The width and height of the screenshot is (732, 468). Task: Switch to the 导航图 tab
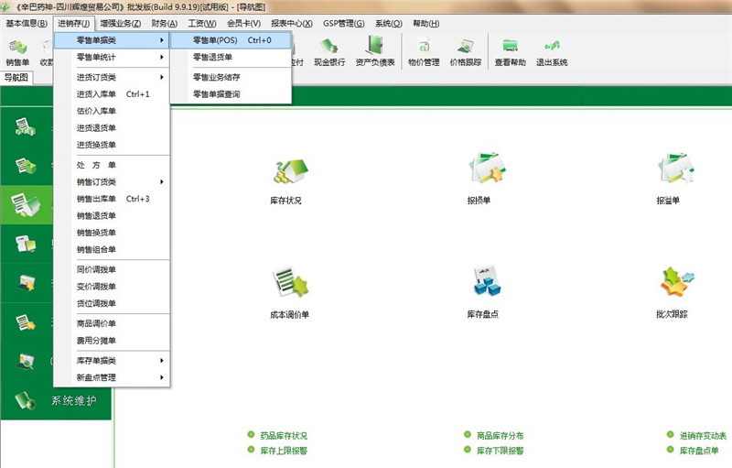[16, 78]
